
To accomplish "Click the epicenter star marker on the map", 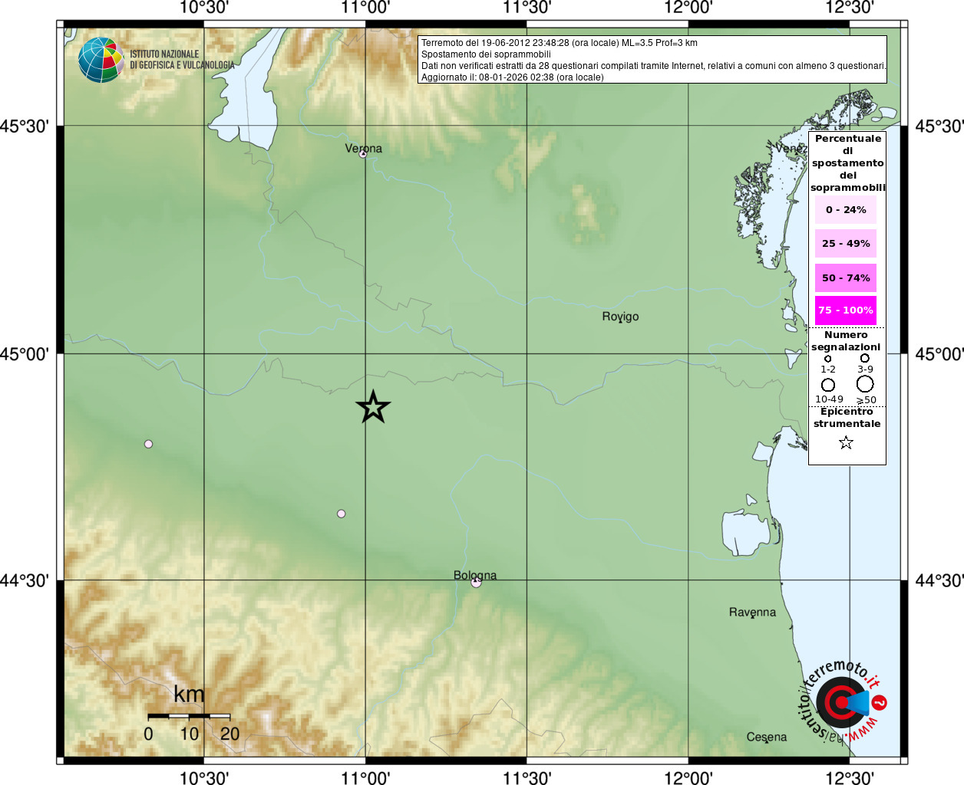I will click(373, 406).
